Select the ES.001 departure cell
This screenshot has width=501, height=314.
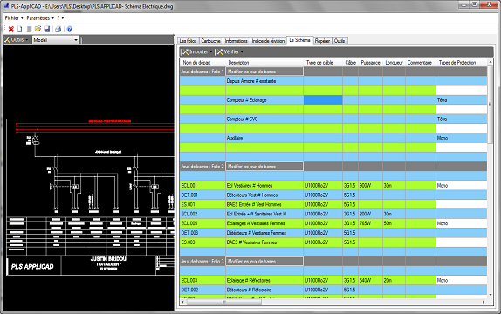202,204
